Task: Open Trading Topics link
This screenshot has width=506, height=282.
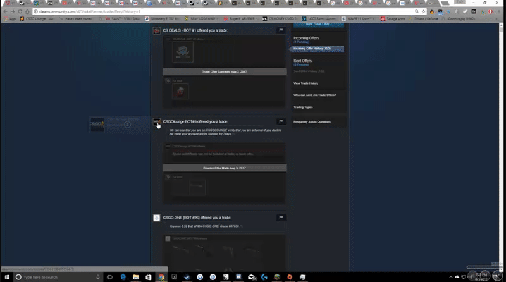Action: pos(303,107)
